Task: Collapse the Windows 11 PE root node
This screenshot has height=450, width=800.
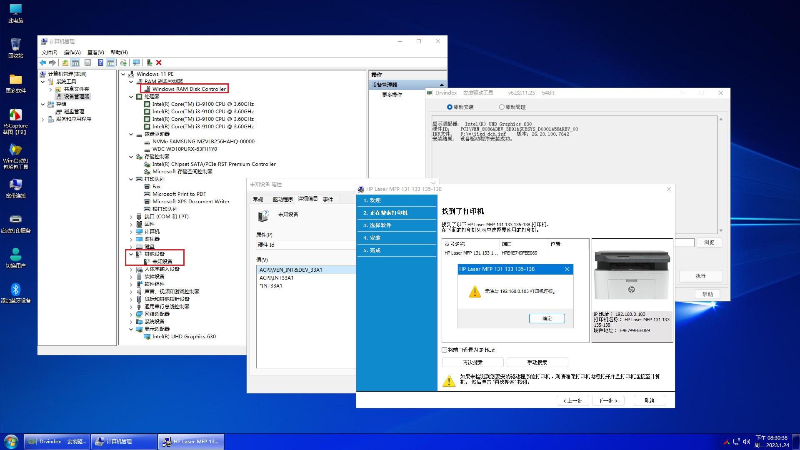Action: click(x=123, y=74)
